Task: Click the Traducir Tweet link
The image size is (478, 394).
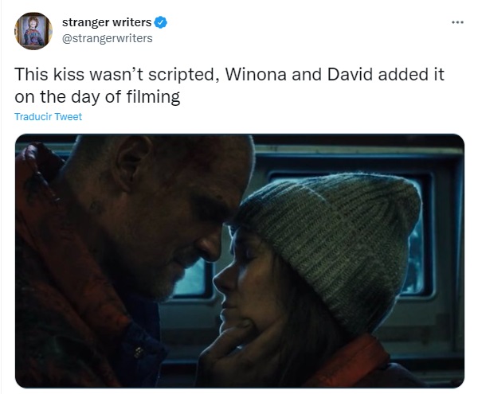Action: pos(48,117)
